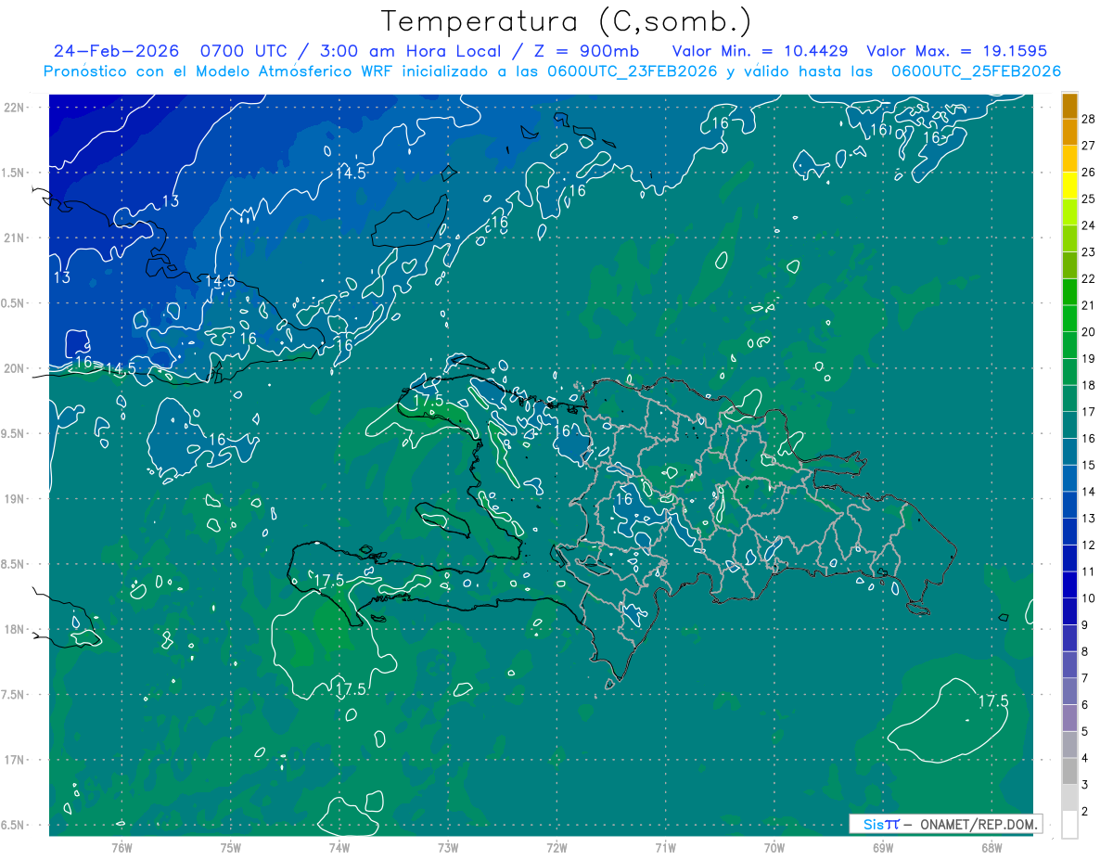This screenshot has height=860, width=1113.
Task: Pick the white swatch below label 2
Action: click(x=1069, y=825)
